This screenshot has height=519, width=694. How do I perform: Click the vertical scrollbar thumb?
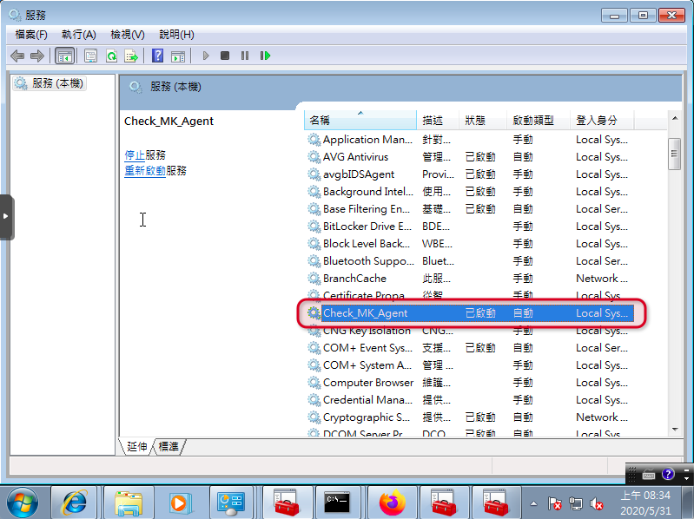pos(675,154)
